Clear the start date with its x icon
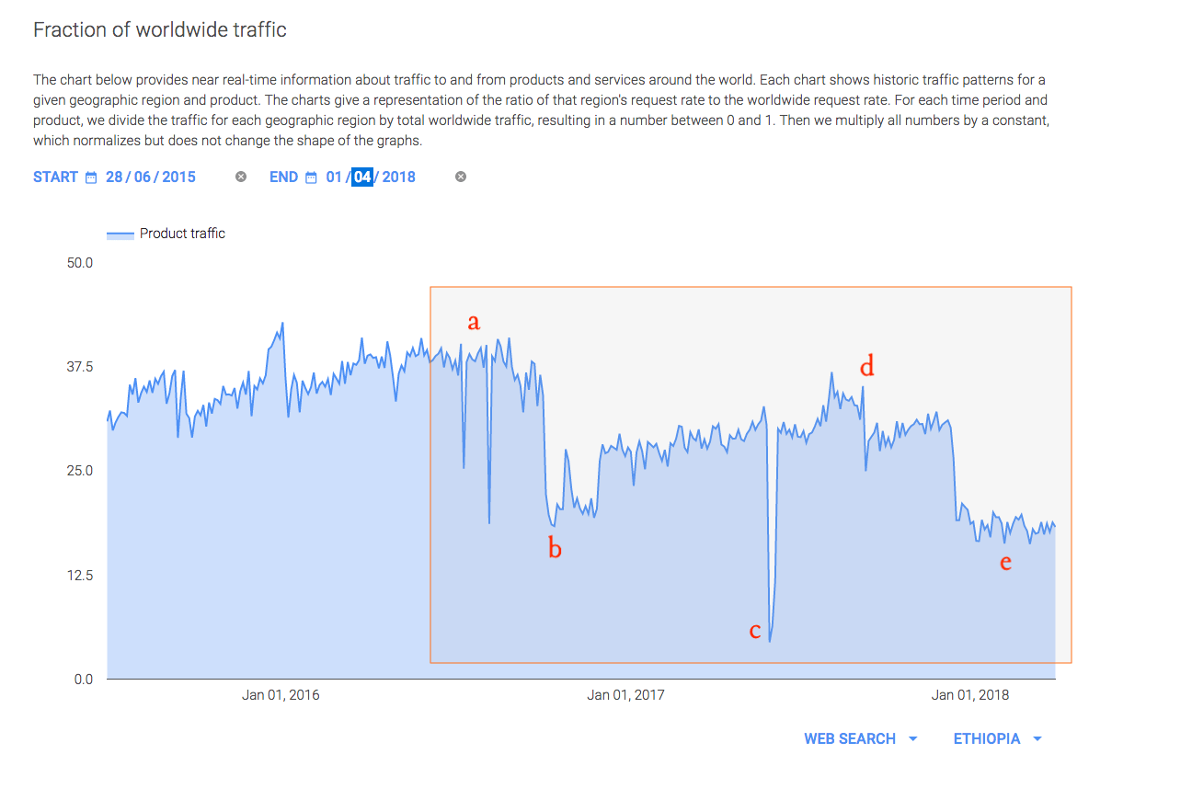The height and width of the screenshot is (800, 1192). click(241, 177)
